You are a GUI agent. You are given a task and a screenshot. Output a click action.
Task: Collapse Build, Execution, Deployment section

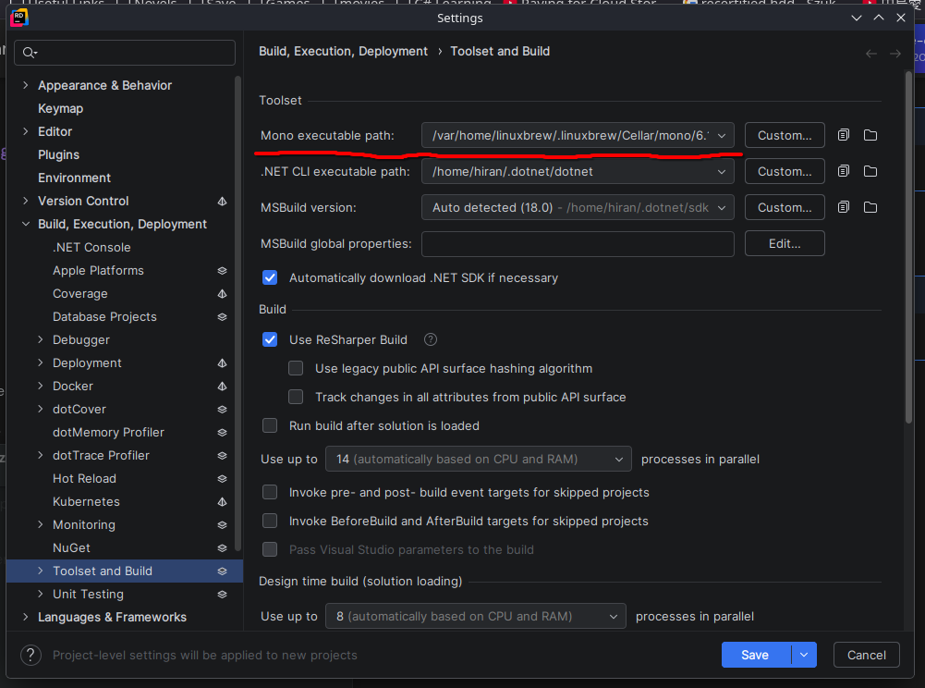(x=25, y=225)
